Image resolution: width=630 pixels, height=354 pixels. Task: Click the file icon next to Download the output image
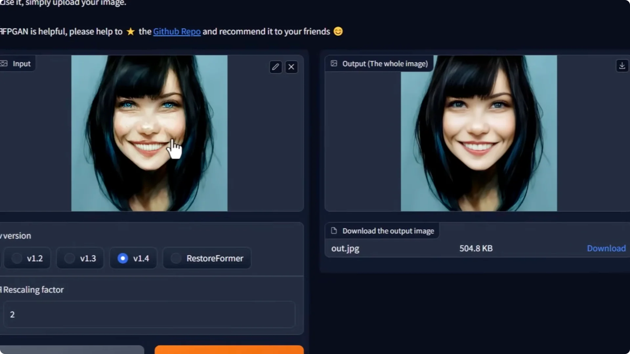click(x=334, y=230)
